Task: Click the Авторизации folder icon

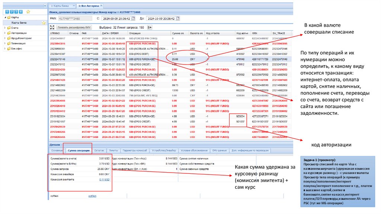Action: [x=9, y=33]
